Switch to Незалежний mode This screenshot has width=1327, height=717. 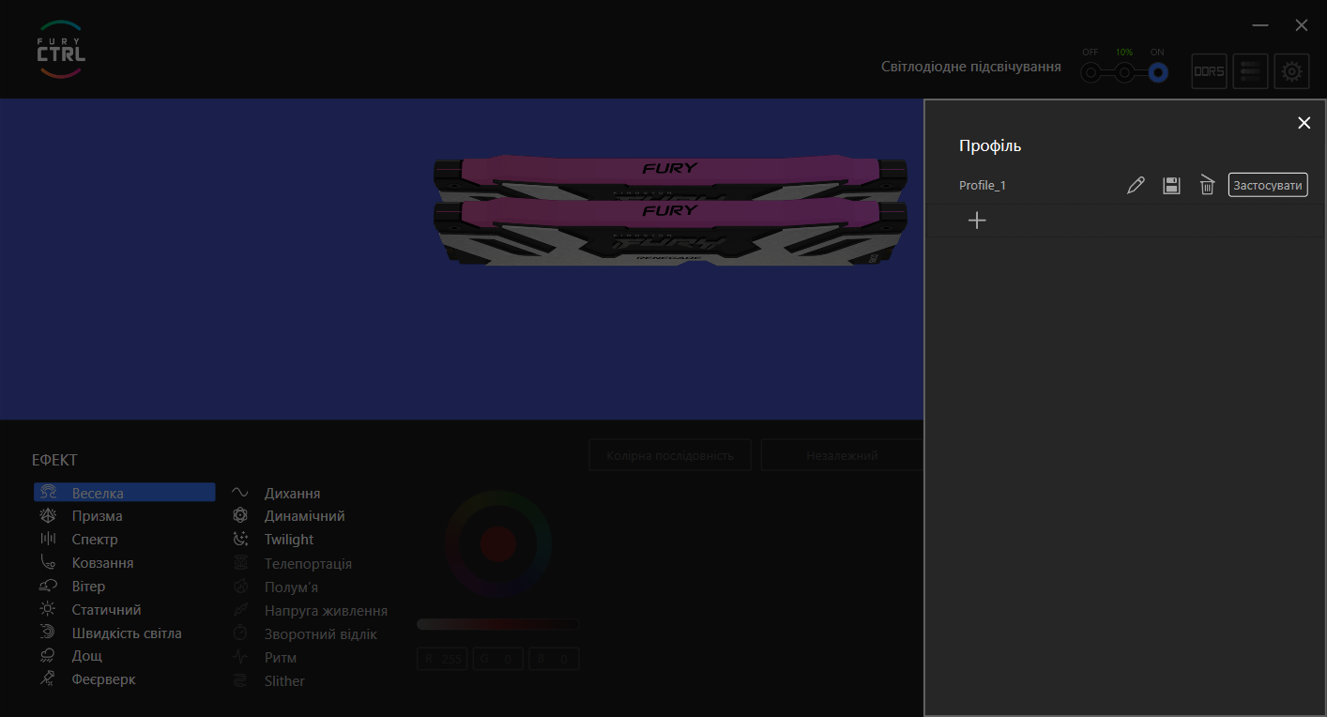(x=842, y=456)
